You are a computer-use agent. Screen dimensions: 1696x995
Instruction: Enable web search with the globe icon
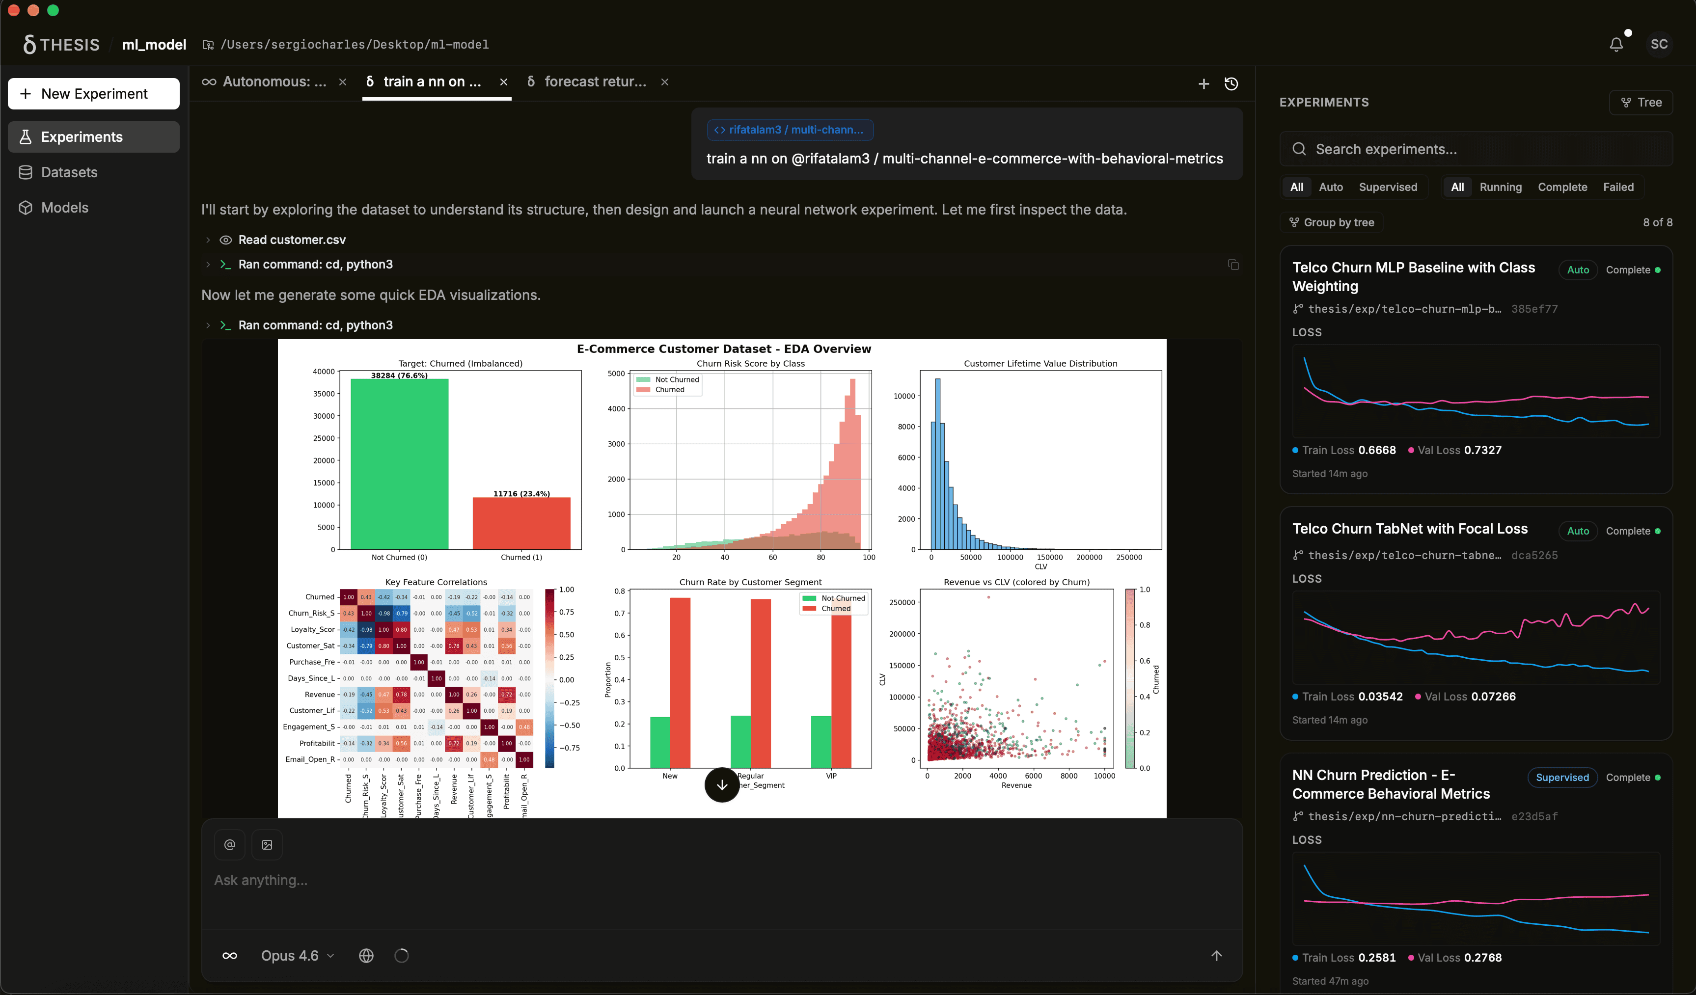[x=366, y=955]
